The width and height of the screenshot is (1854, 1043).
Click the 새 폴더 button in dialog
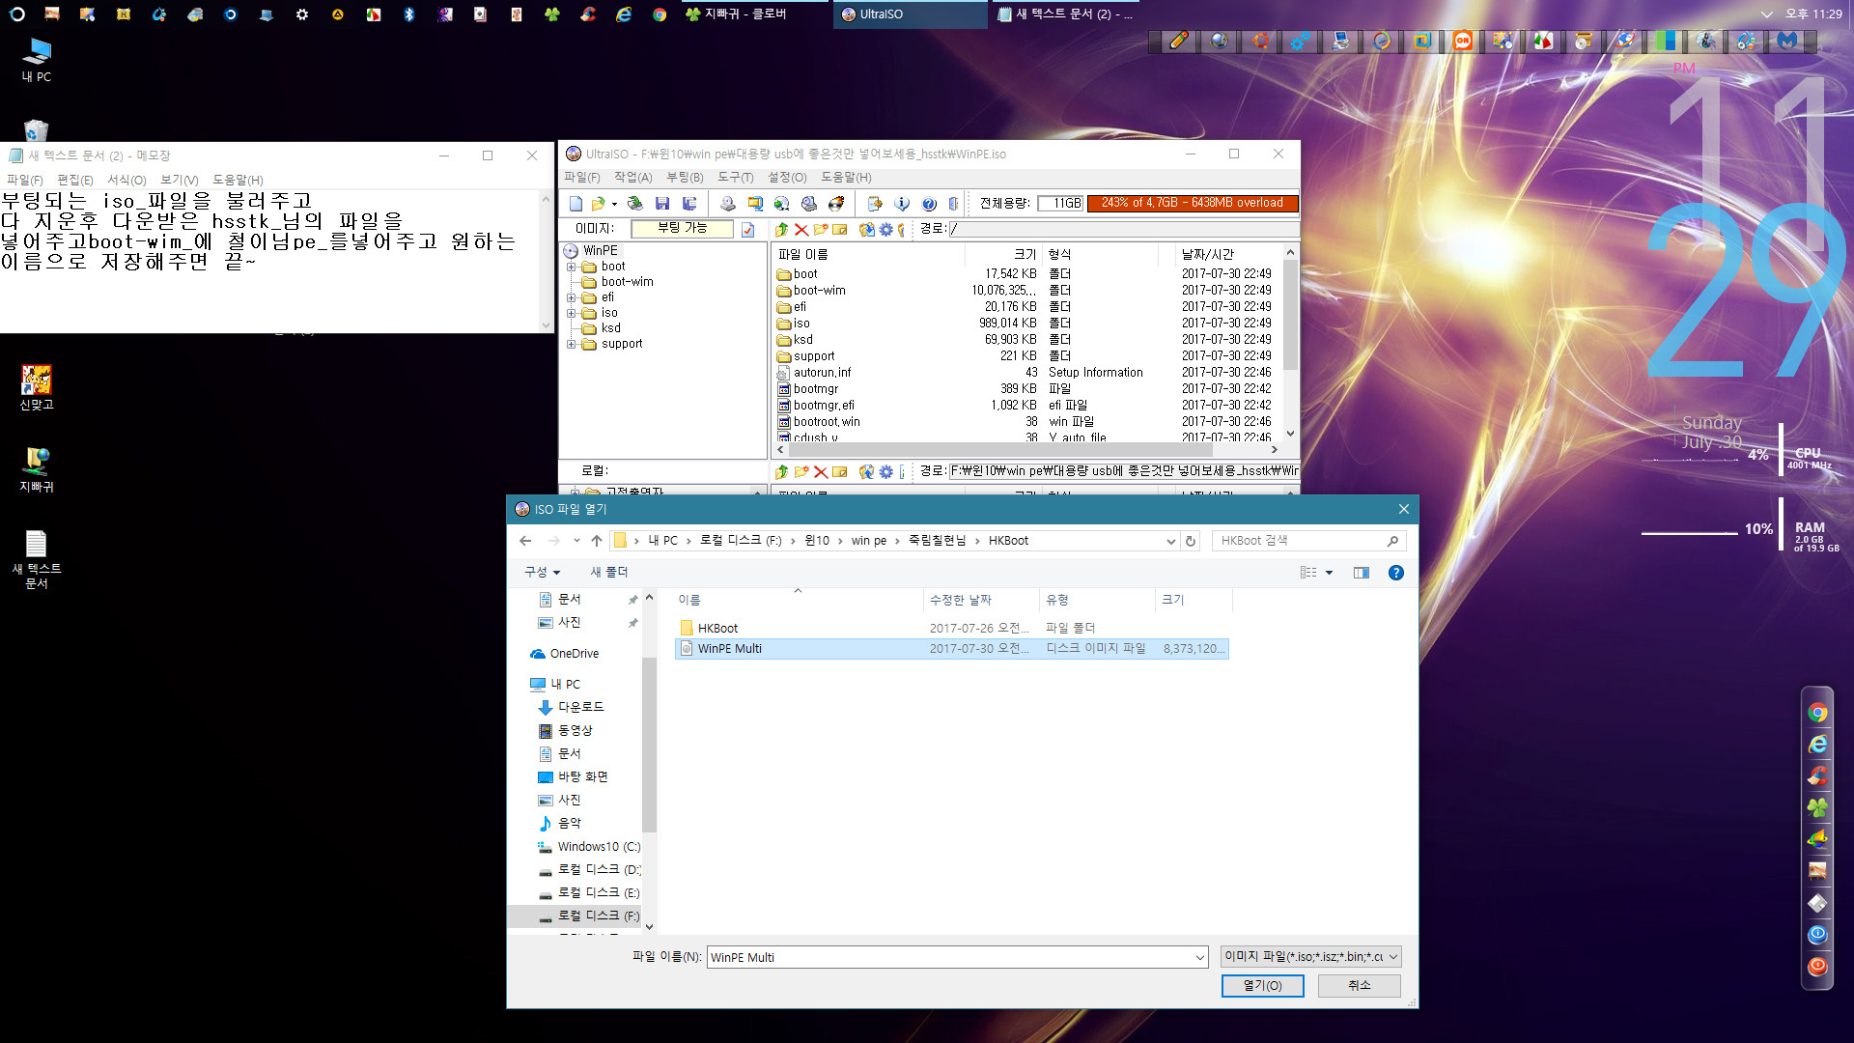tap(608, 573)
